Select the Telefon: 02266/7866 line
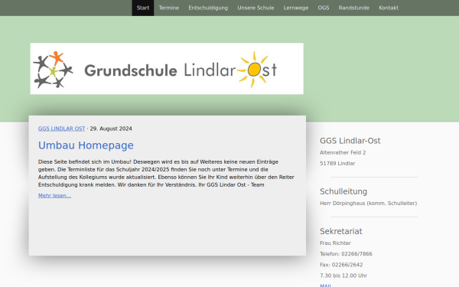 [x=346, y=254]
